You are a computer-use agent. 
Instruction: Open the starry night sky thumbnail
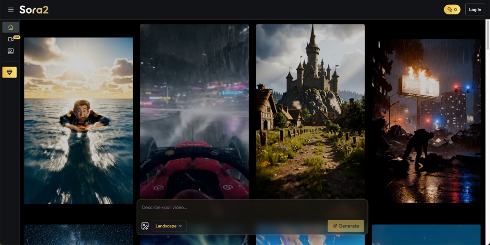pos(78,234)
